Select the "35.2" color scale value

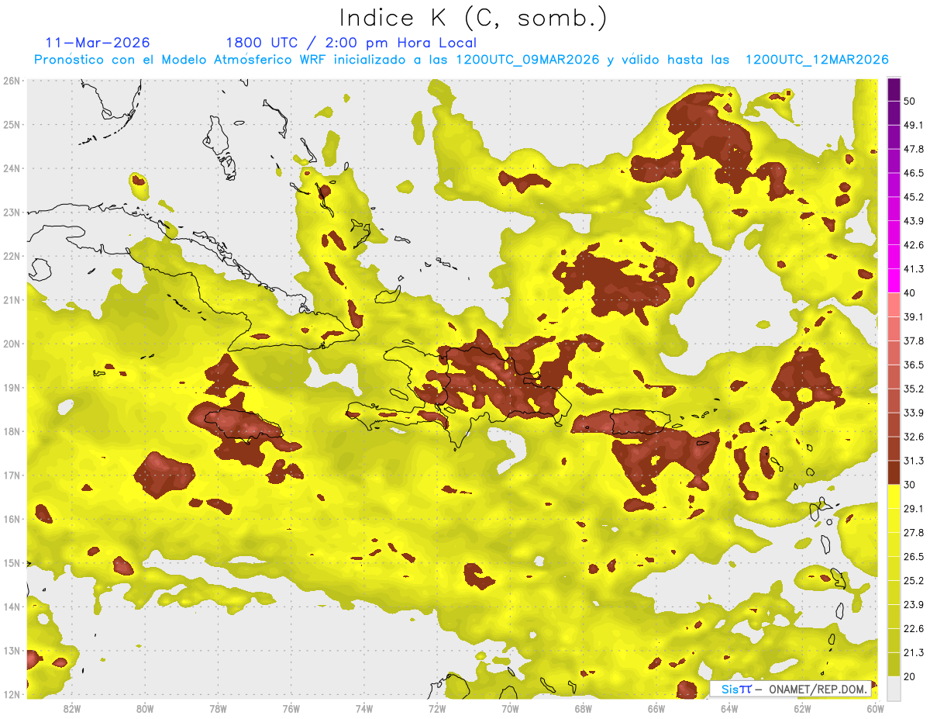pos(913,389)
